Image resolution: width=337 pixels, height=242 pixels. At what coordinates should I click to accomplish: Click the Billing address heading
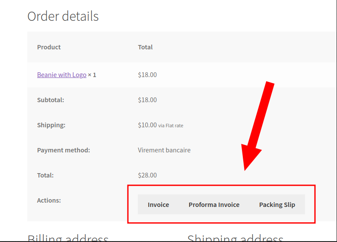pyautogui.click(x=68, y=238)
